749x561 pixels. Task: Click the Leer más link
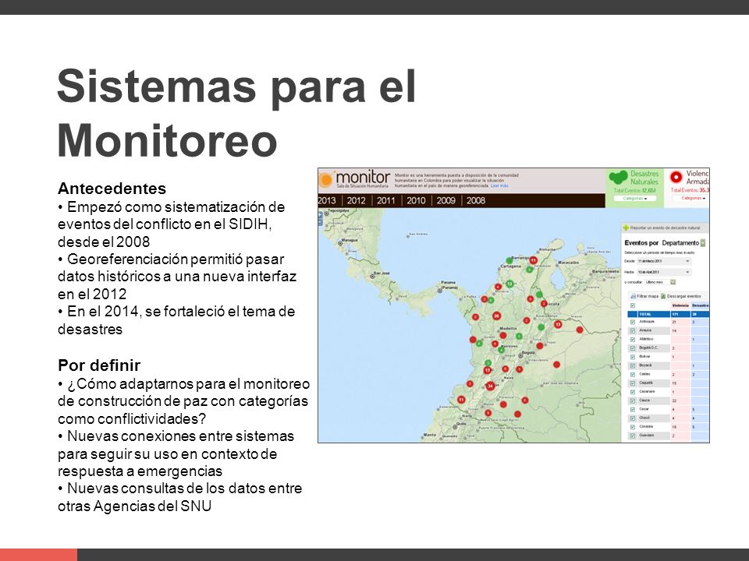tap(499, 185)
